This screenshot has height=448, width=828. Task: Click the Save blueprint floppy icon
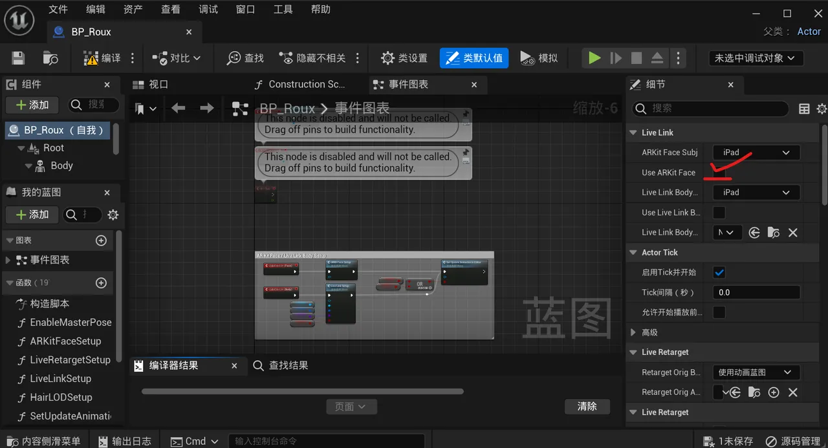(x=18, y=58)
